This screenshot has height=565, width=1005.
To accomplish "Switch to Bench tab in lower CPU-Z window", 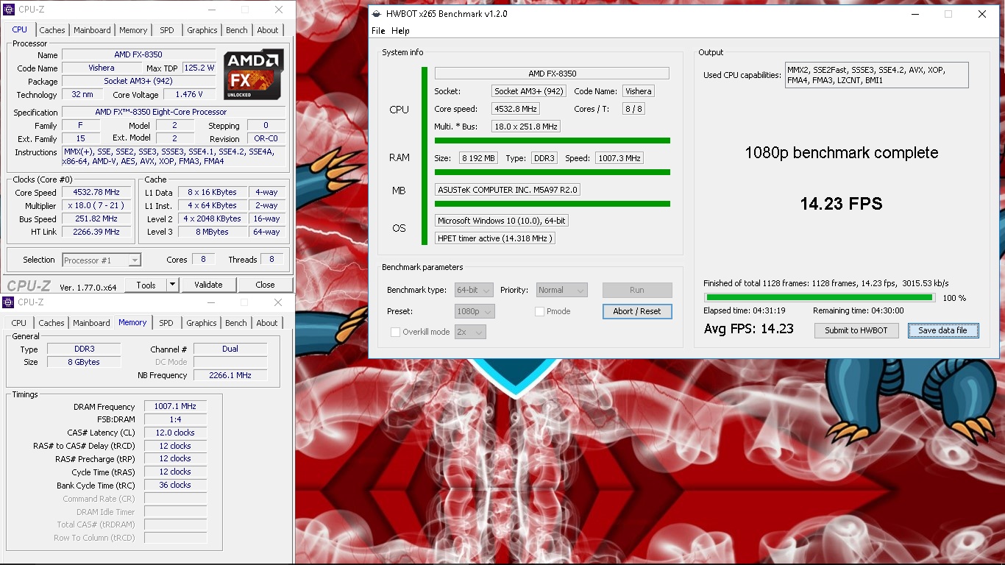I will [235, 323].
